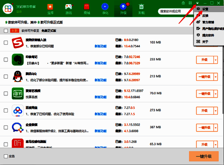The image size is (224, 165).
Task: Click the large orange 一键升级 button at bottom
Action: 204,156
